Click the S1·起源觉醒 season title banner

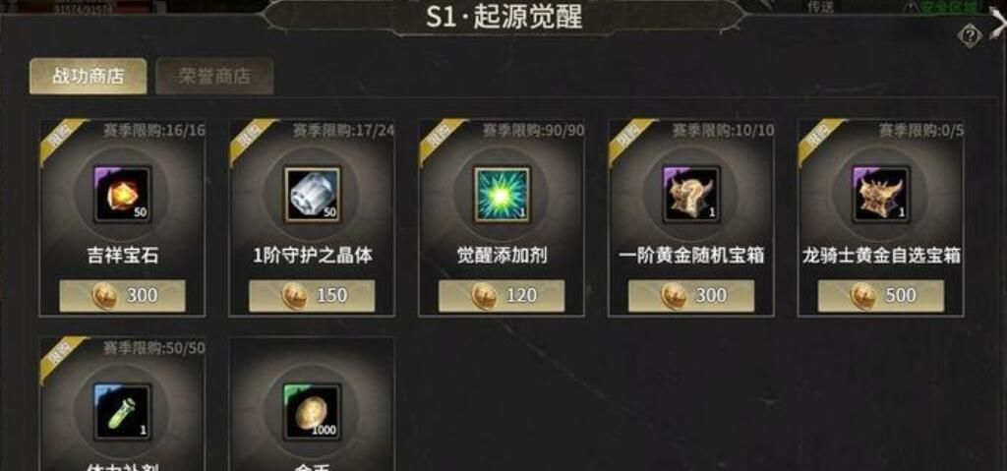[504, 18]
